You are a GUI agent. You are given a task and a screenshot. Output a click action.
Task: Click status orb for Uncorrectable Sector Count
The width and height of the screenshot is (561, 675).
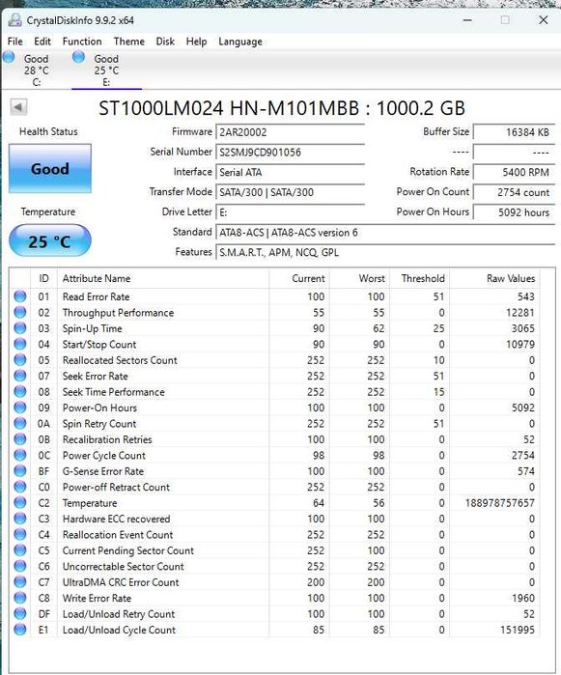(20, 566)
